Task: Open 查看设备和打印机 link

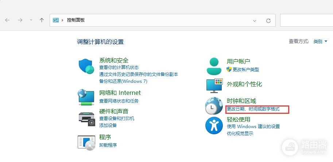Action: (x=117, y=119)
